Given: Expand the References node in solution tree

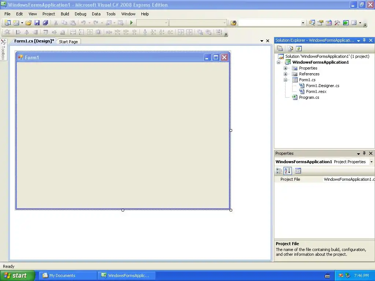Looking at the screenshot, I should (x=285, y=74).
